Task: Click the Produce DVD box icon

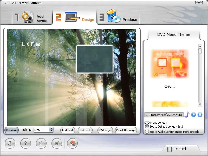Action: pyautogui.click(x=113, y=16)
